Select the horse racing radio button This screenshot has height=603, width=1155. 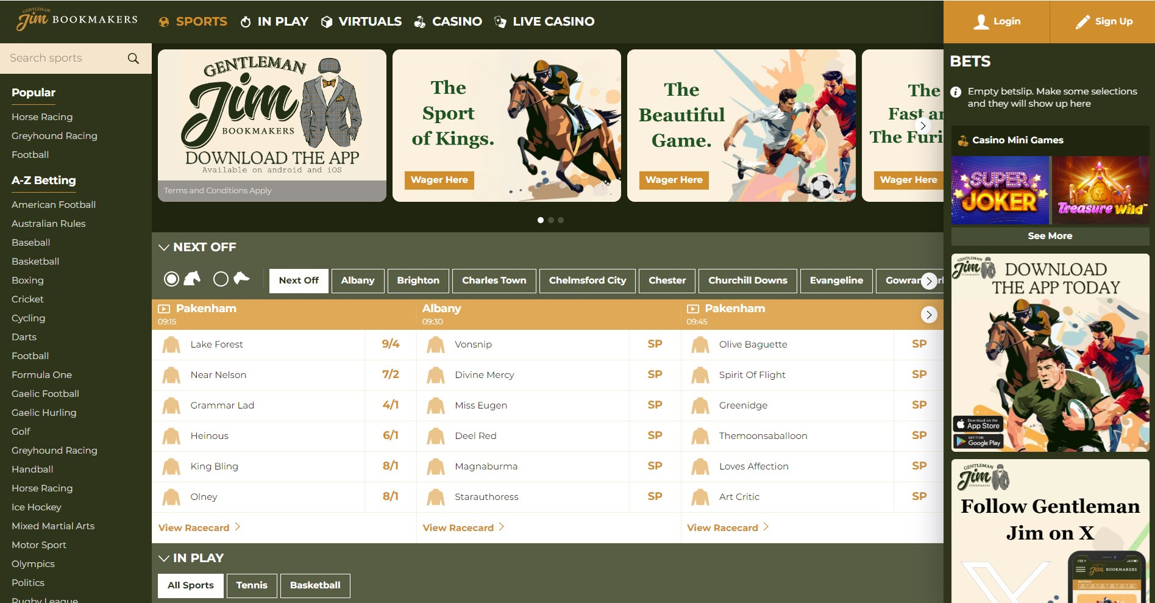pos(172,279)
